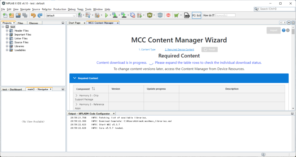The width and height of the screenshot is (296, 157).
Task: Click Make and Program Device download icon
Action: click(114, 16)
